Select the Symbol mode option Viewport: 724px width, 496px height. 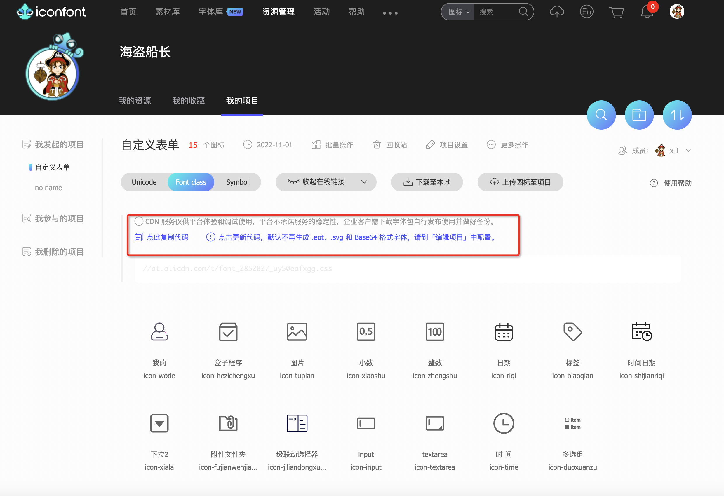coord(237,182)
